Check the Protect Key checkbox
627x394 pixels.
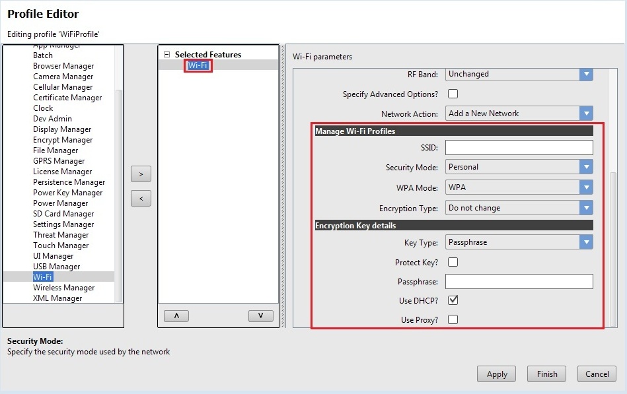[x=453, y=262]
